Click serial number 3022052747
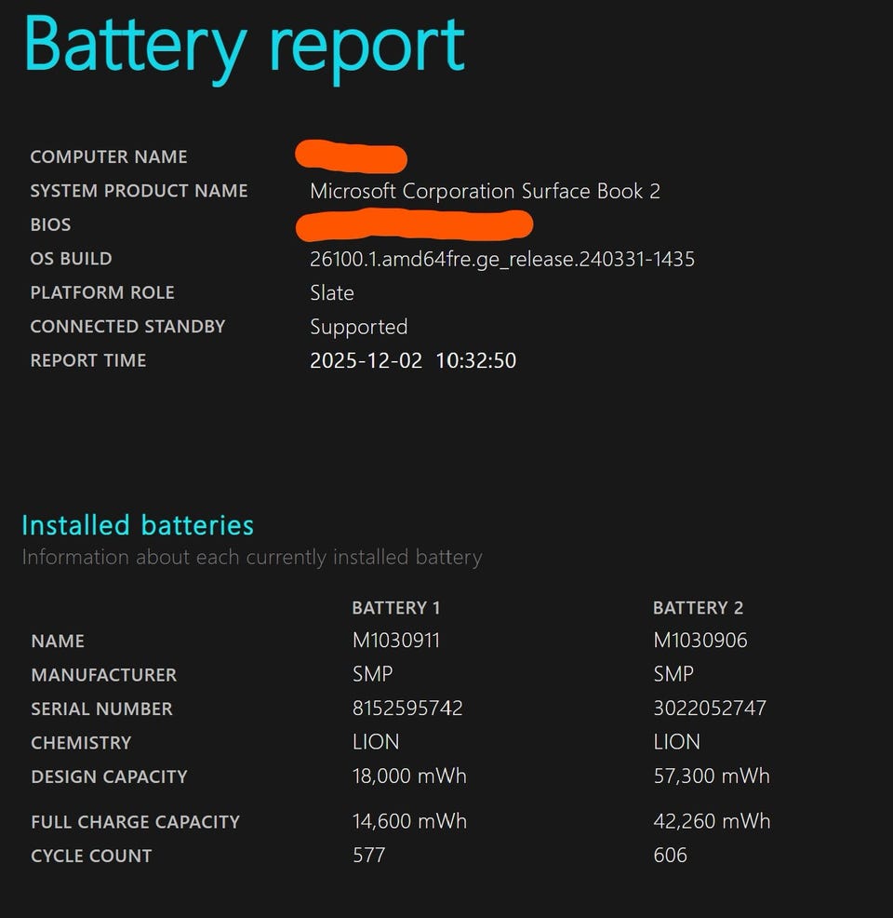Viewport: 893px width, 918px height. click(x=710, y=709)
